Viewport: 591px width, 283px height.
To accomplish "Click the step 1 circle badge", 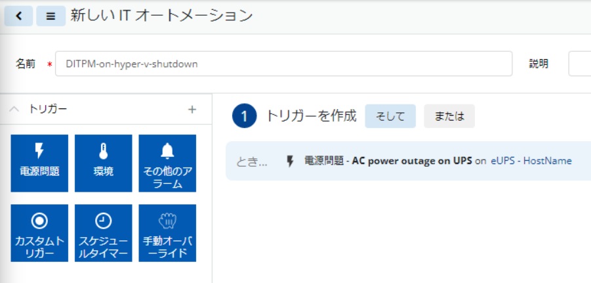I will tap(244, 116).
